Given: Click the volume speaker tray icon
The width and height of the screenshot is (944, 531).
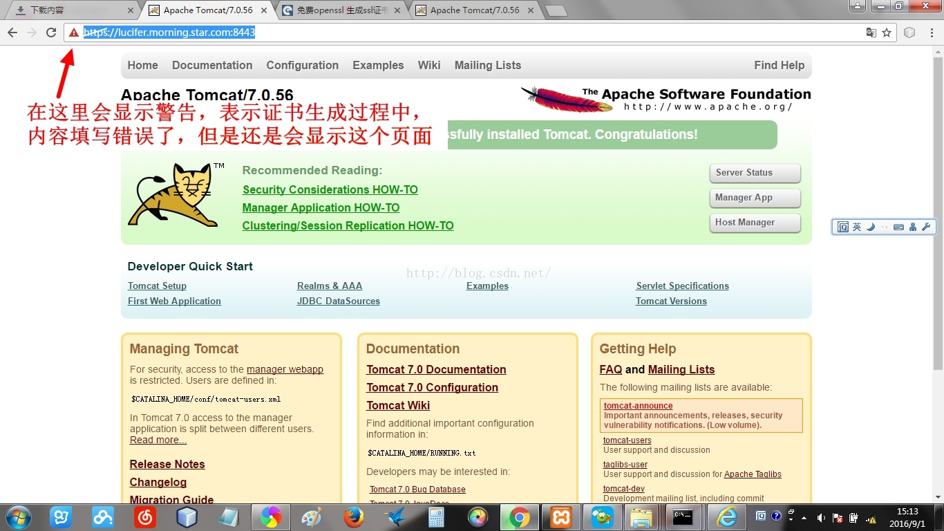Looking at the screenshot, I should [821, 518].
